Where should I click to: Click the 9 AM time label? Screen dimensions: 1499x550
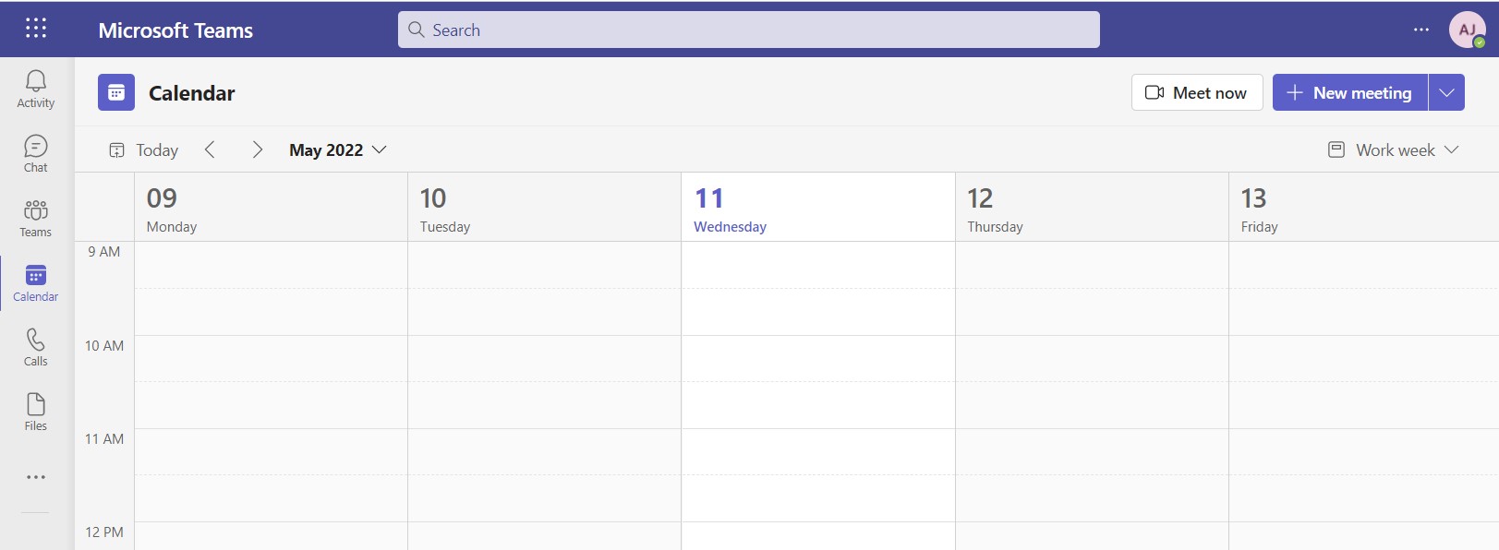tap(104, 252)
